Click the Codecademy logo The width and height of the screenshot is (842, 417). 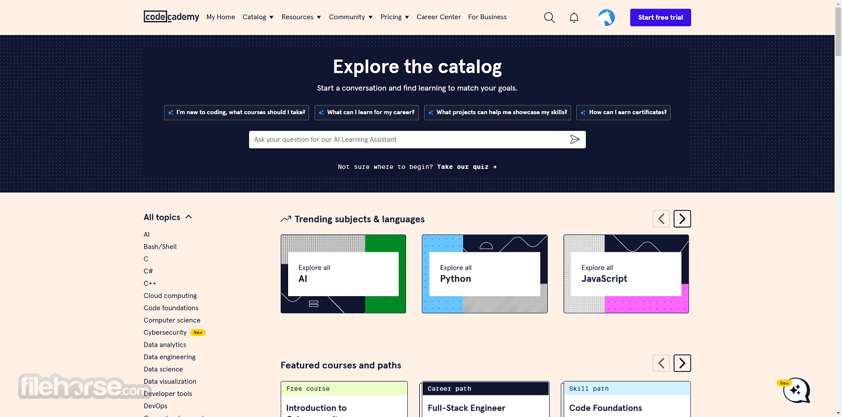pos(171,17)
